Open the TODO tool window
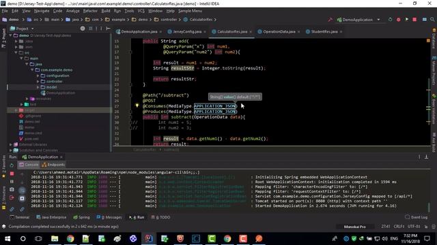This screenshot has width=437, height=245. point(160,217)
